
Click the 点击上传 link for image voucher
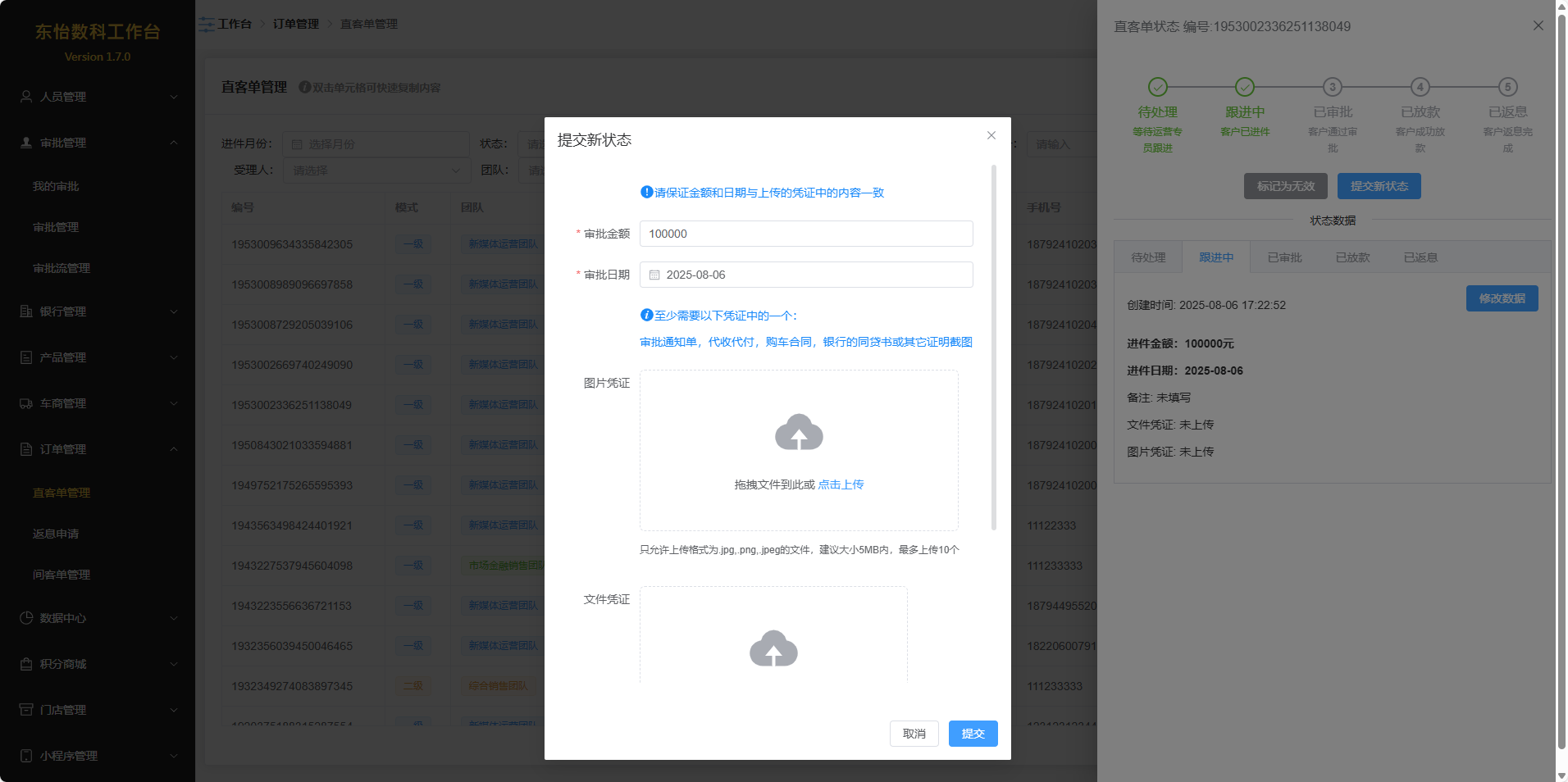coord(841,484)
